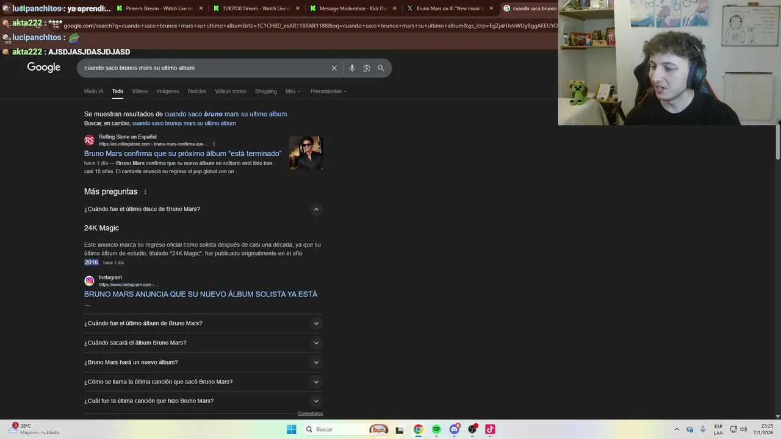Click the highlighted year 2016
Screen dimensions: 781x439
click(91, 262)
